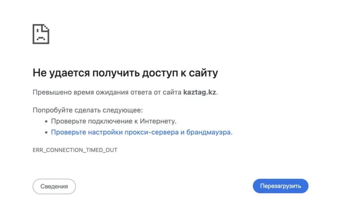Click the folded corner of the page icon
The width and height of the screenshot is (337, 224).
click(x=46, y=27)
